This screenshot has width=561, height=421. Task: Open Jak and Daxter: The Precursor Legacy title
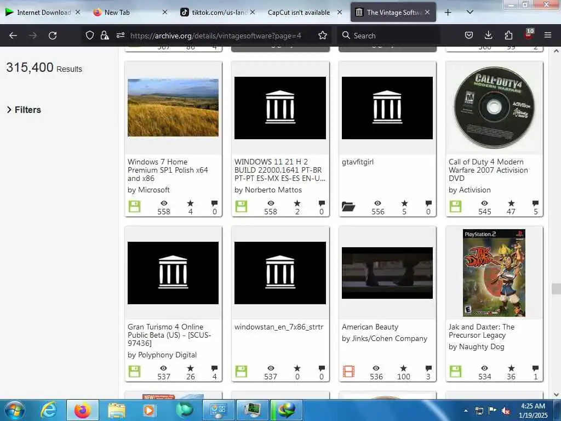(482, 331)
